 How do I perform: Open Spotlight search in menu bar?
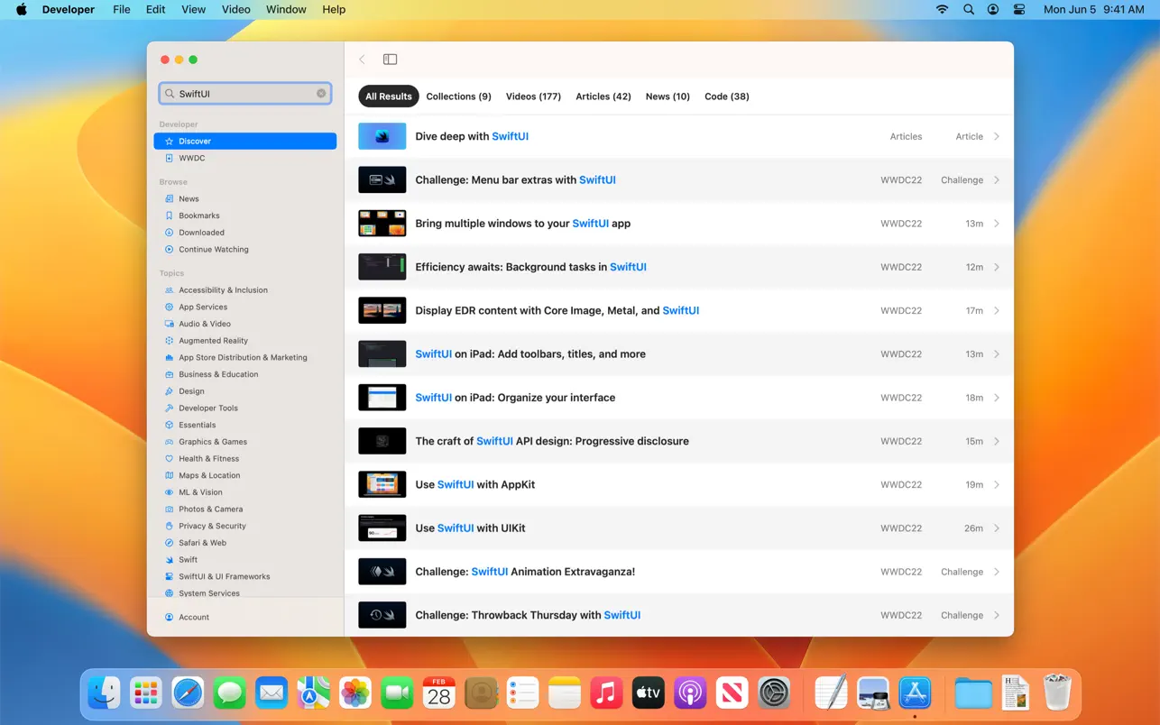pyautogui.click(x=969, y=9)
